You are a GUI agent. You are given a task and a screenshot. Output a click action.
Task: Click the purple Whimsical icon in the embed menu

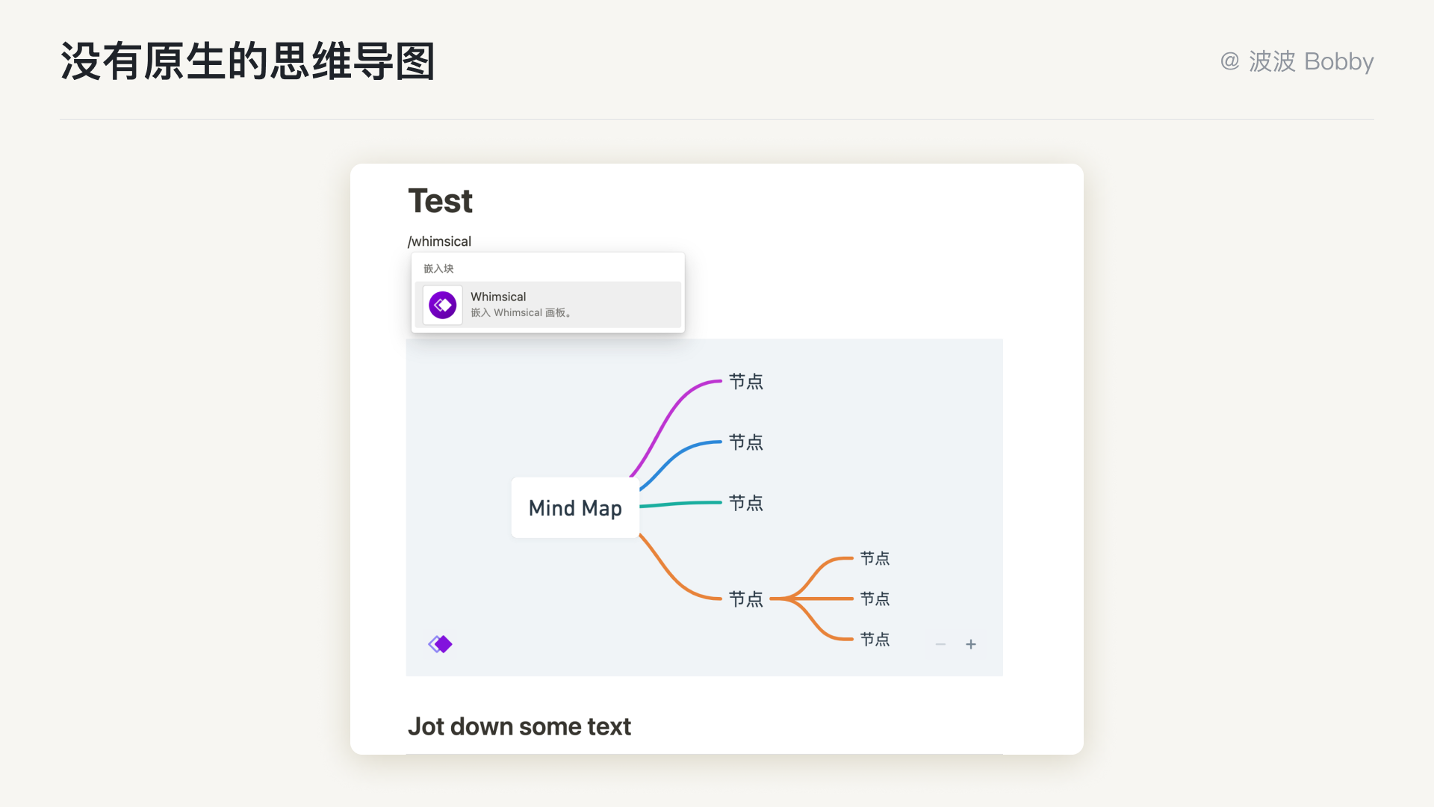tap(443, 305)
